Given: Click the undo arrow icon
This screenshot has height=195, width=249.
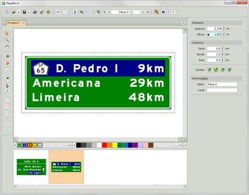Looking at the screenshot, I should 58,12.
